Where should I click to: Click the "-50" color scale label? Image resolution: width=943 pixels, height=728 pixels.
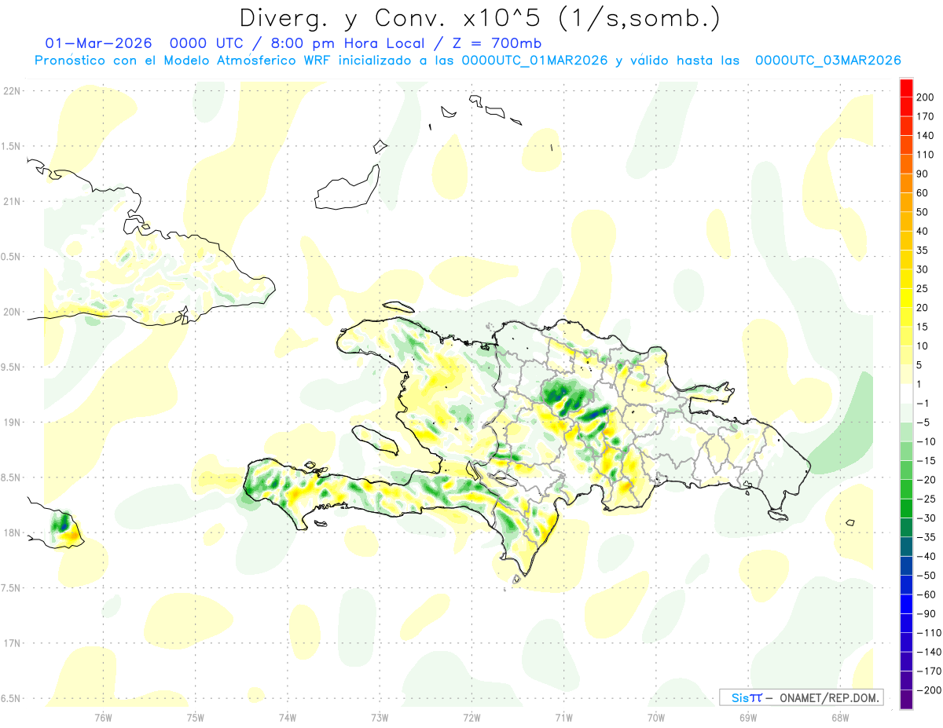tap(926, 575)
